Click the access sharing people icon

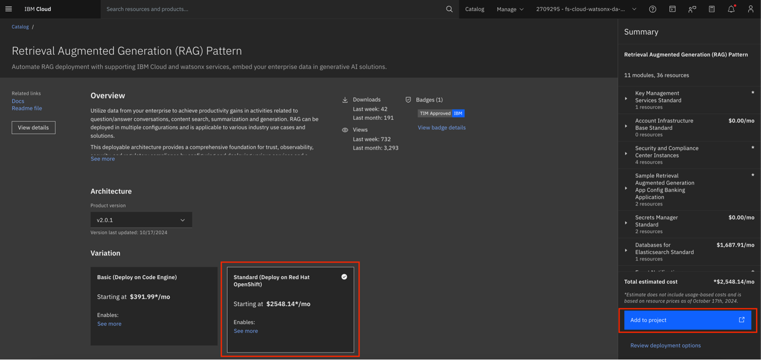(x=692, y=9)
